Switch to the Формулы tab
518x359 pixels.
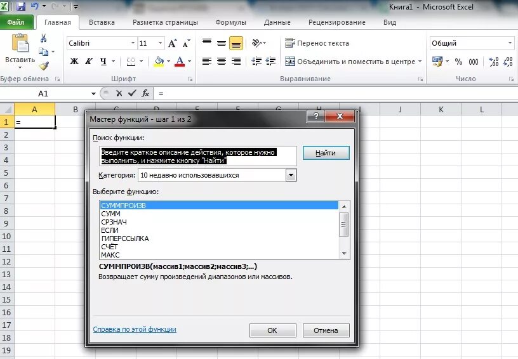230,22
